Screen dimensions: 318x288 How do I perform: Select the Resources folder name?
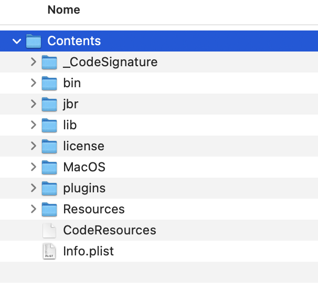pos(93,209)
